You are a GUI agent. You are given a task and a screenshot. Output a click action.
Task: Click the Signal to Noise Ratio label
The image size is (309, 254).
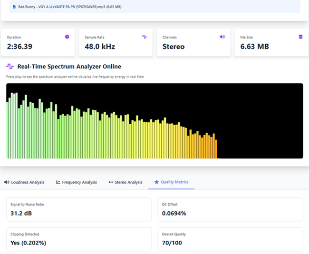[x=27, y=205]
